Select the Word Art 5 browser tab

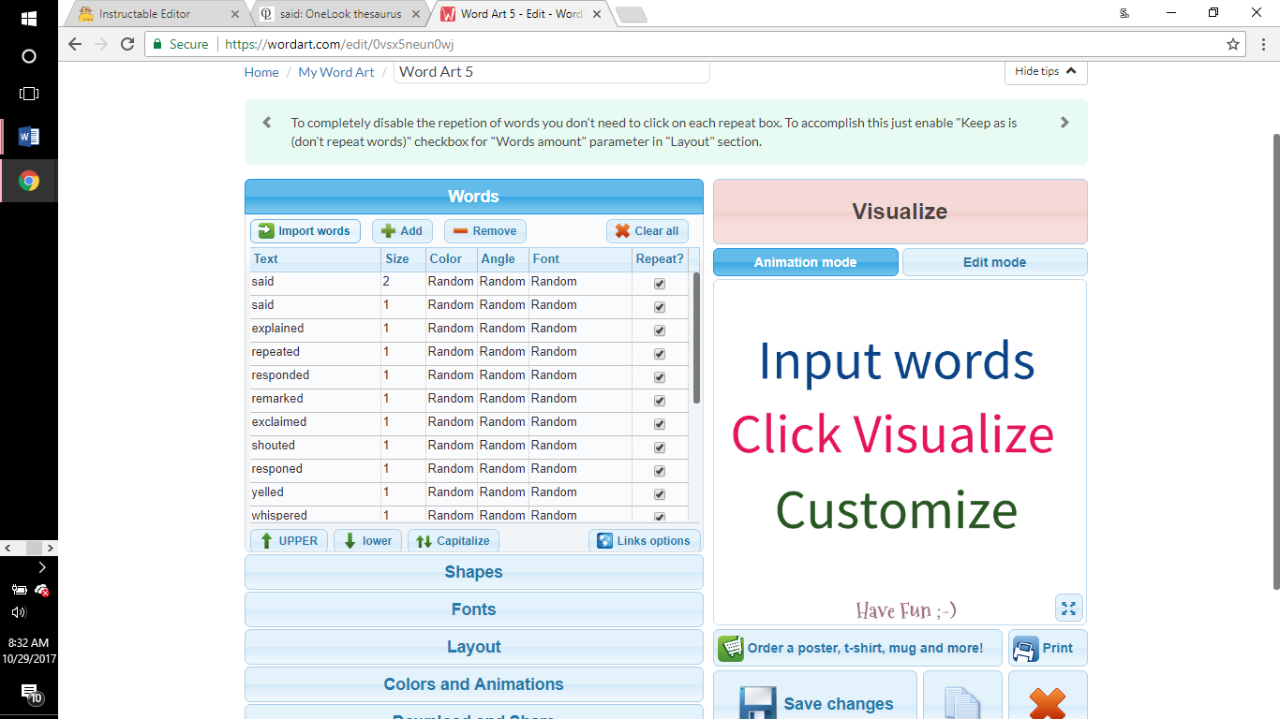pyautogui.click(x=519, y=14)
